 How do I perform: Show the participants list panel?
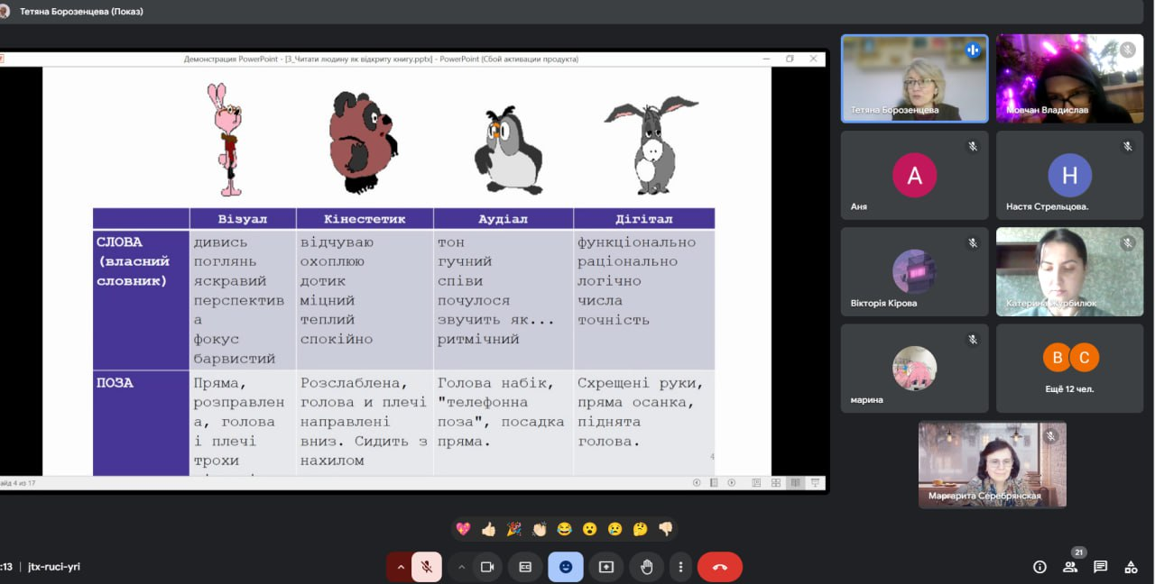click(x=1070, y=567)
